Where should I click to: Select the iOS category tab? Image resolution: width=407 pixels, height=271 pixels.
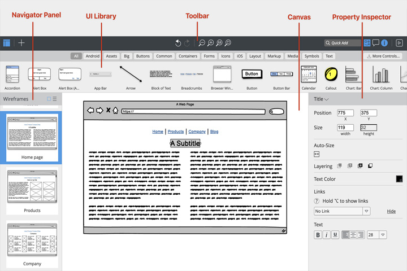(x=240, y=56)
